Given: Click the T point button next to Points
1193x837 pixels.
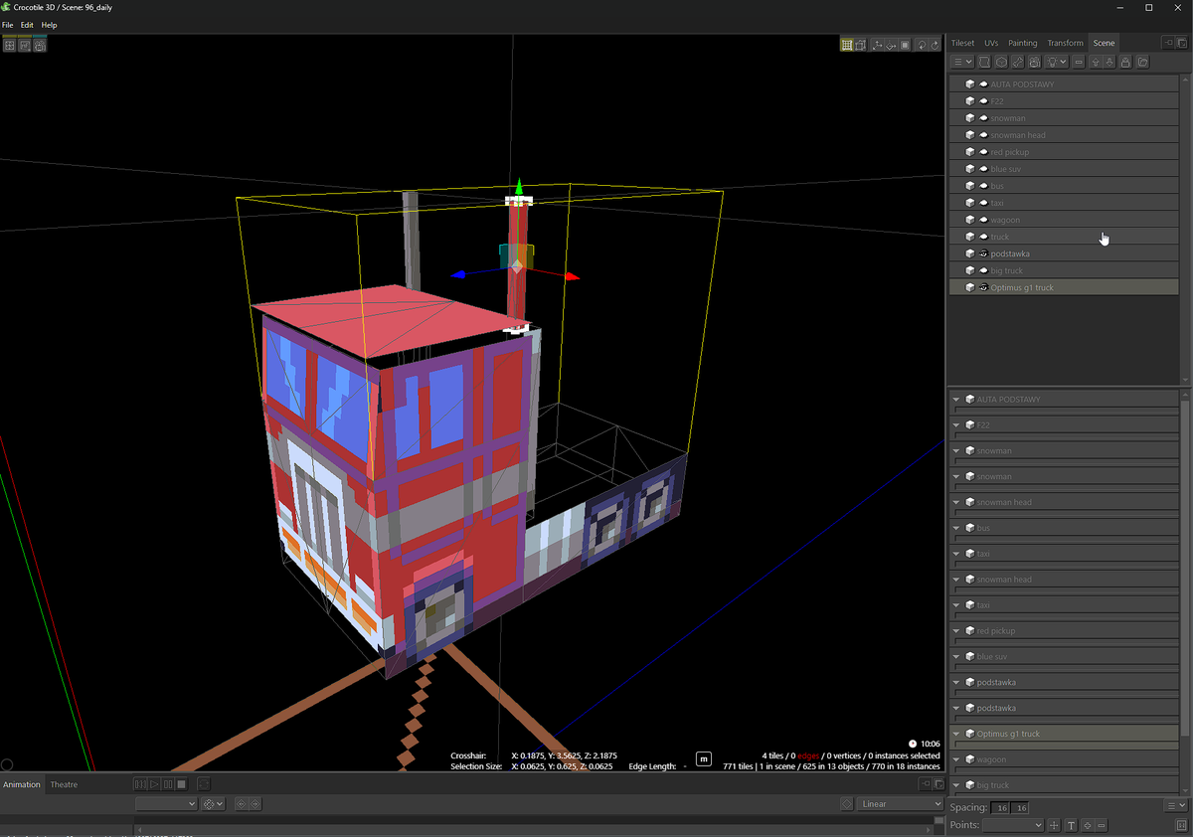Looking at the screenshot, I should point(1071,825).
